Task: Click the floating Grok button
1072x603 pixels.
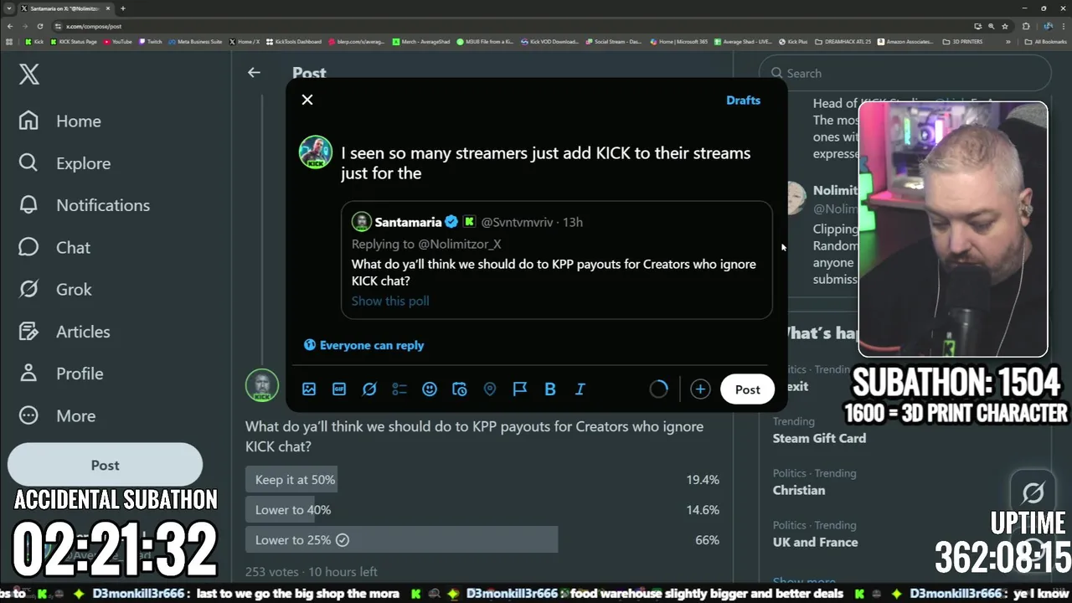Action: (1033, 492)
